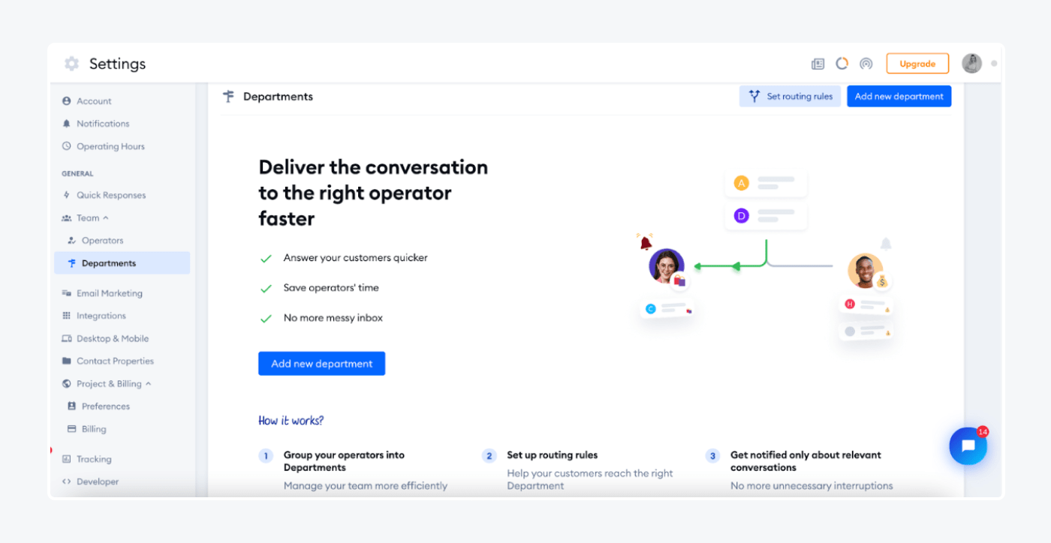Click the male operator avatar in illustration
Screen dimensions: 1051x543
click(866, 271)
